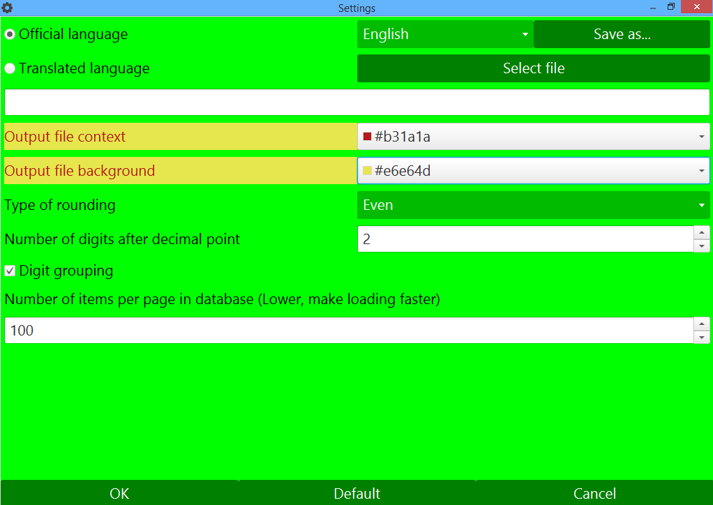Screen dimensions: 713x505
Task: Select the Translated language radio button
Action: tap(10, 68)
